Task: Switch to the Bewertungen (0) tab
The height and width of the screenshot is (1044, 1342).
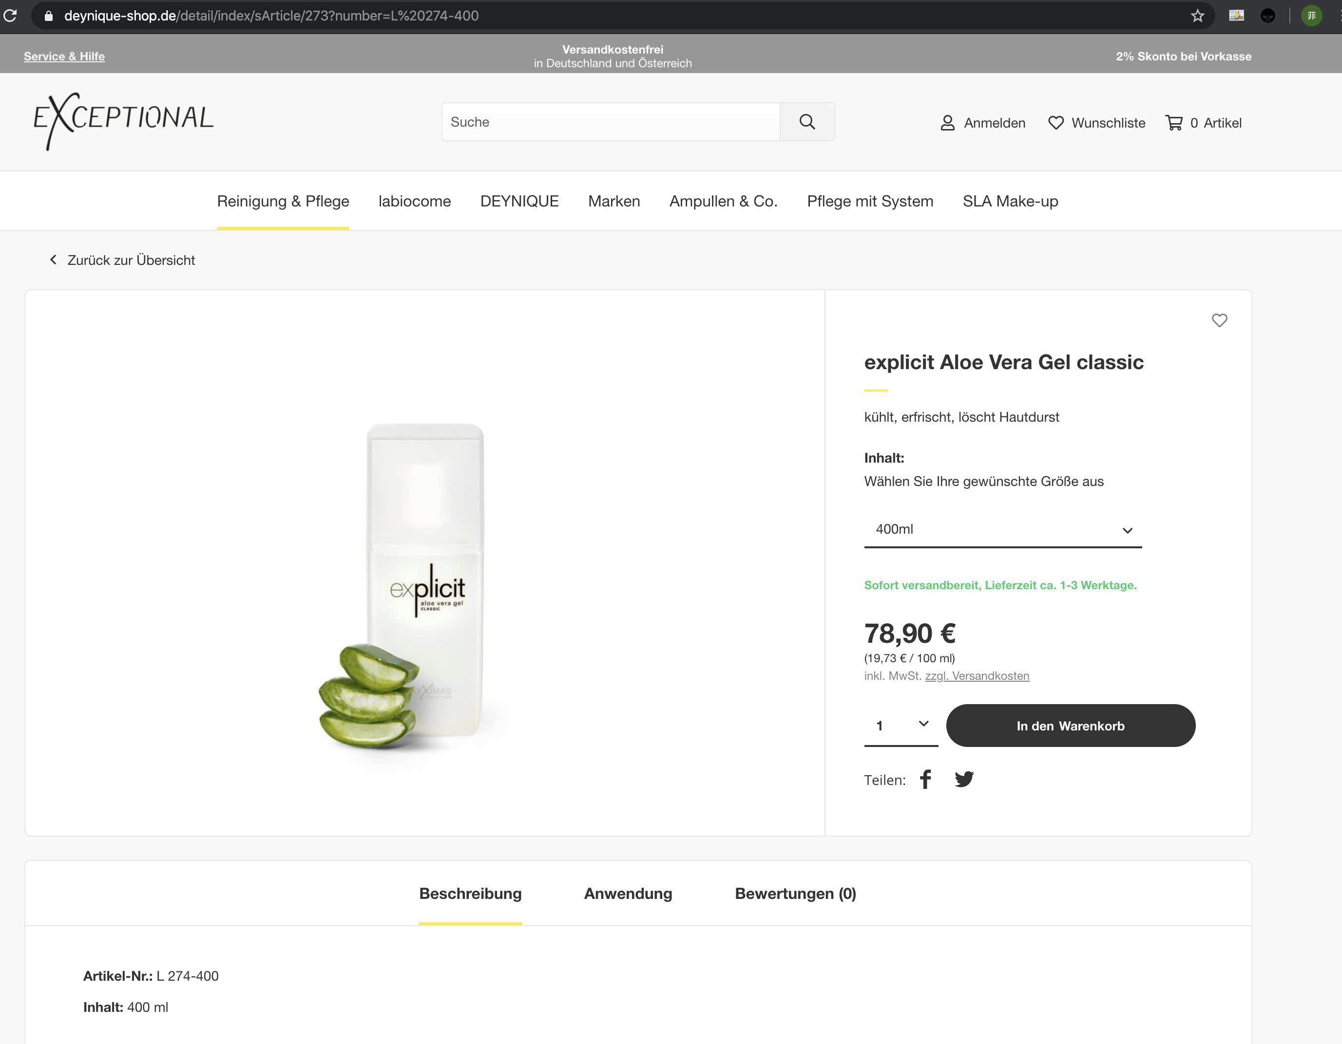Action: [795, 894]
